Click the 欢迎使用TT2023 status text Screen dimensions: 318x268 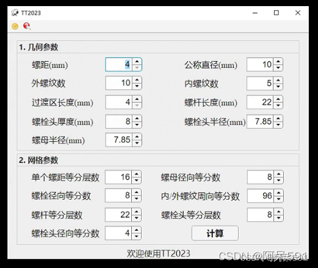click(159, 253)
